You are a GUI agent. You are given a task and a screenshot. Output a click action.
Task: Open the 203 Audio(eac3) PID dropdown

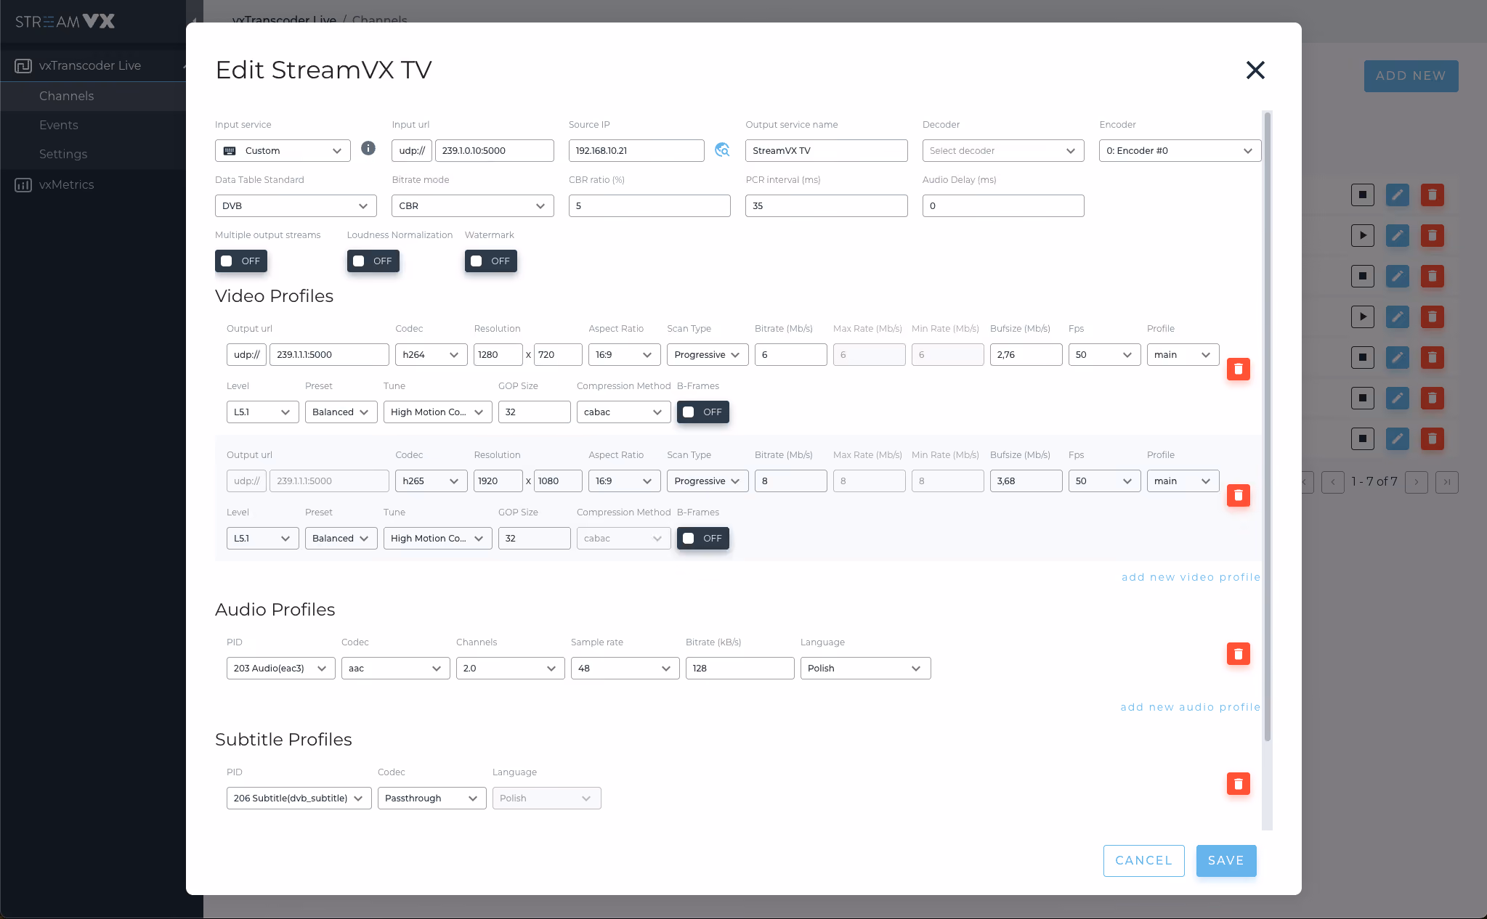click(x=281, y=668)
